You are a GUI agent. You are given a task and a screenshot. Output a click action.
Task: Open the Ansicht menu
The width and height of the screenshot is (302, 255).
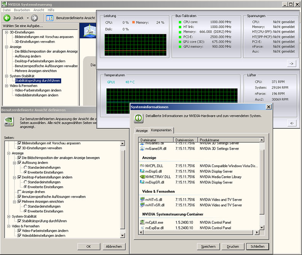pos(39,10)
